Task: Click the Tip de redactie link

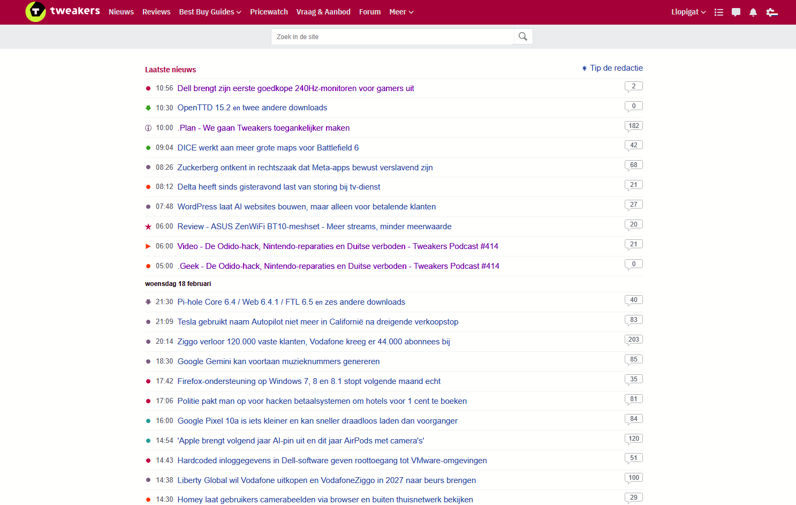Action: [617, 68]
